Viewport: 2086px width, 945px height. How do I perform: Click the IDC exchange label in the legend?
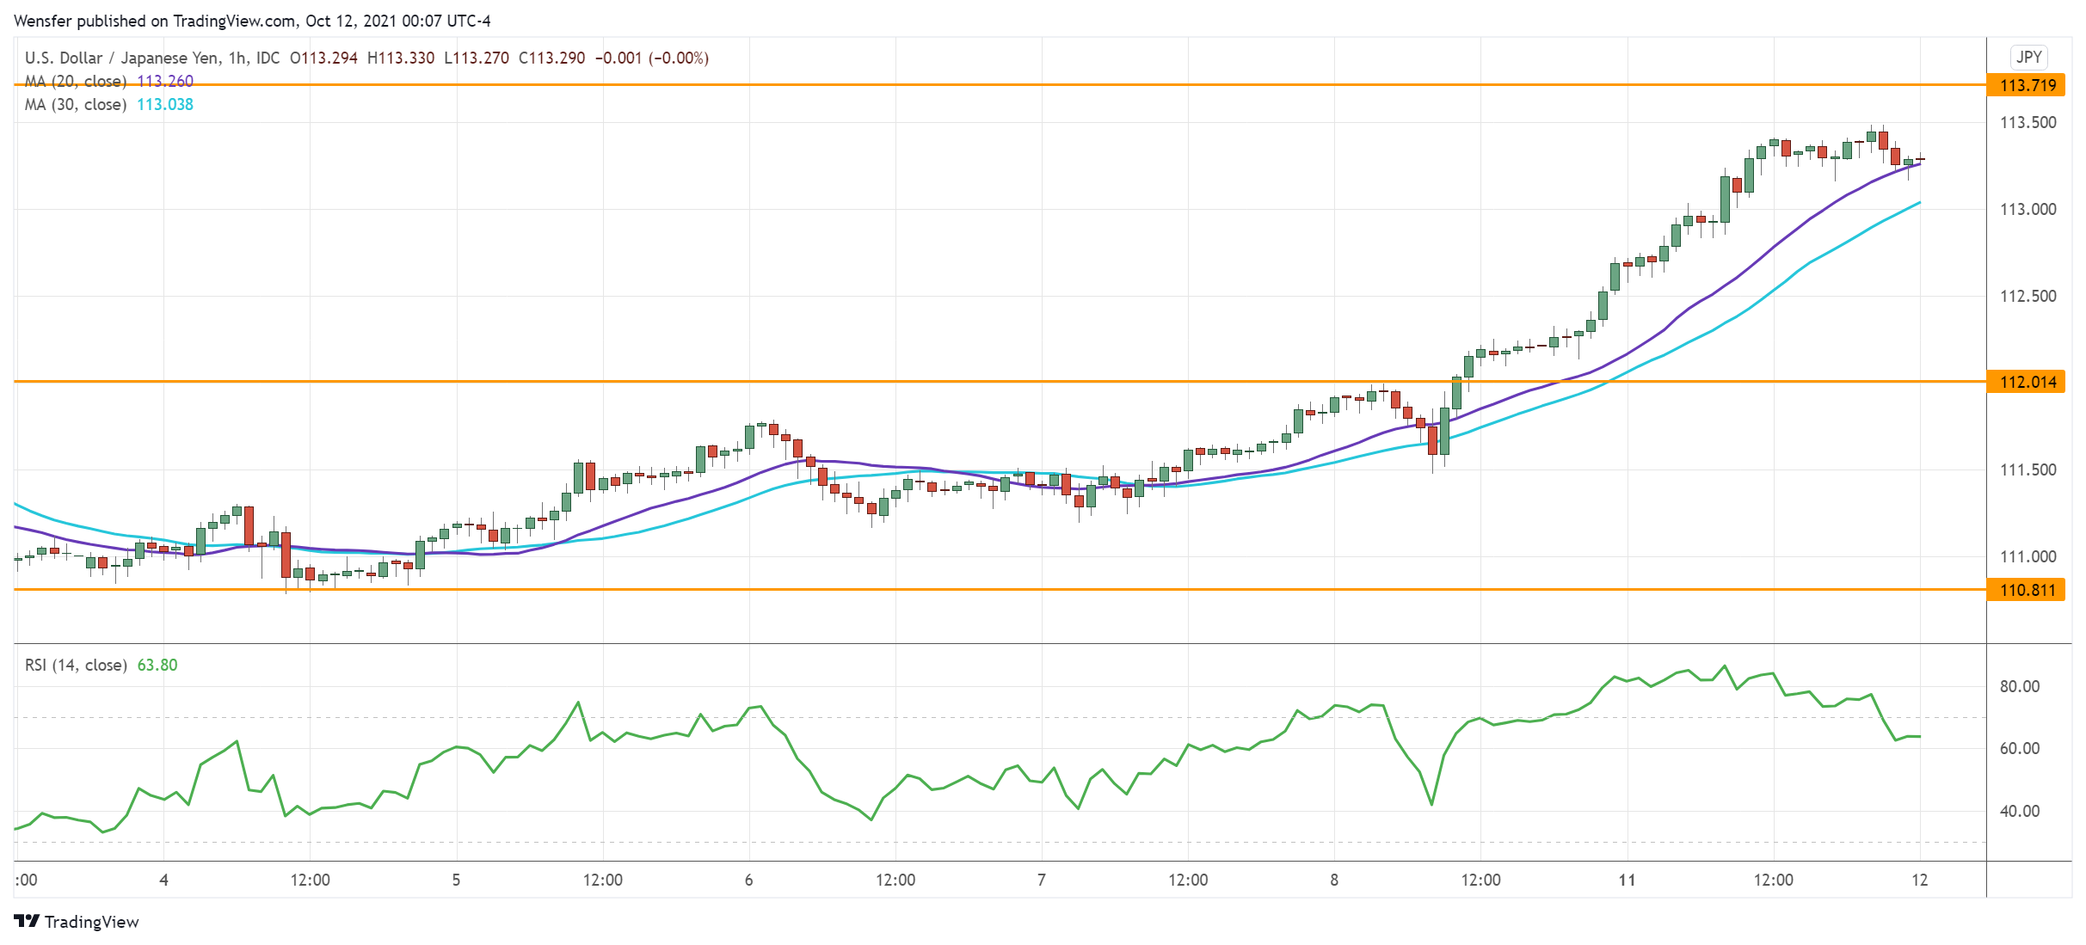(267, 58)
